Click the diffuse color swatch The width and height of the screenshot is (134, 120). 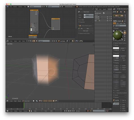point(116,48)
